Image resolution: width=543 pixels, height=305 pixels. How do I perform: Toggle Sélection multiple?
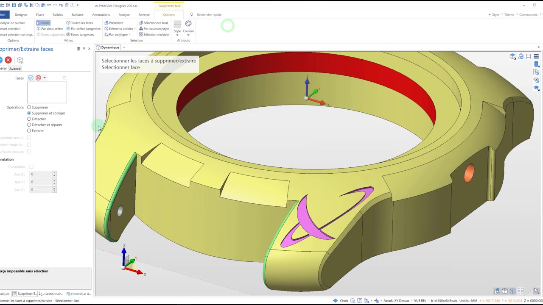click(154, 35)
